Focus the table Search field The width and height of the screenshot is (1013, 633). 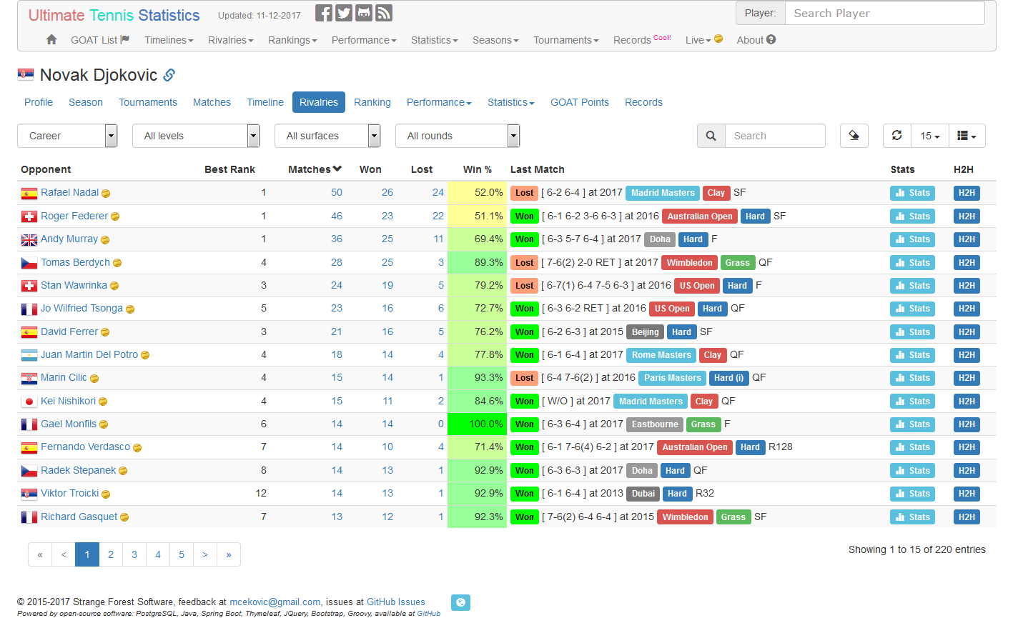[x=775, y=136]
